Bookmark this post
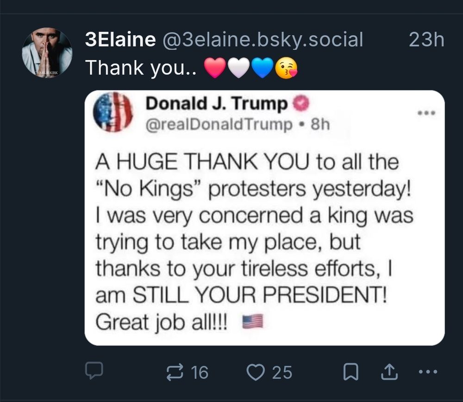The height and width of the screenshot is (402, 463). click(350, 372)
